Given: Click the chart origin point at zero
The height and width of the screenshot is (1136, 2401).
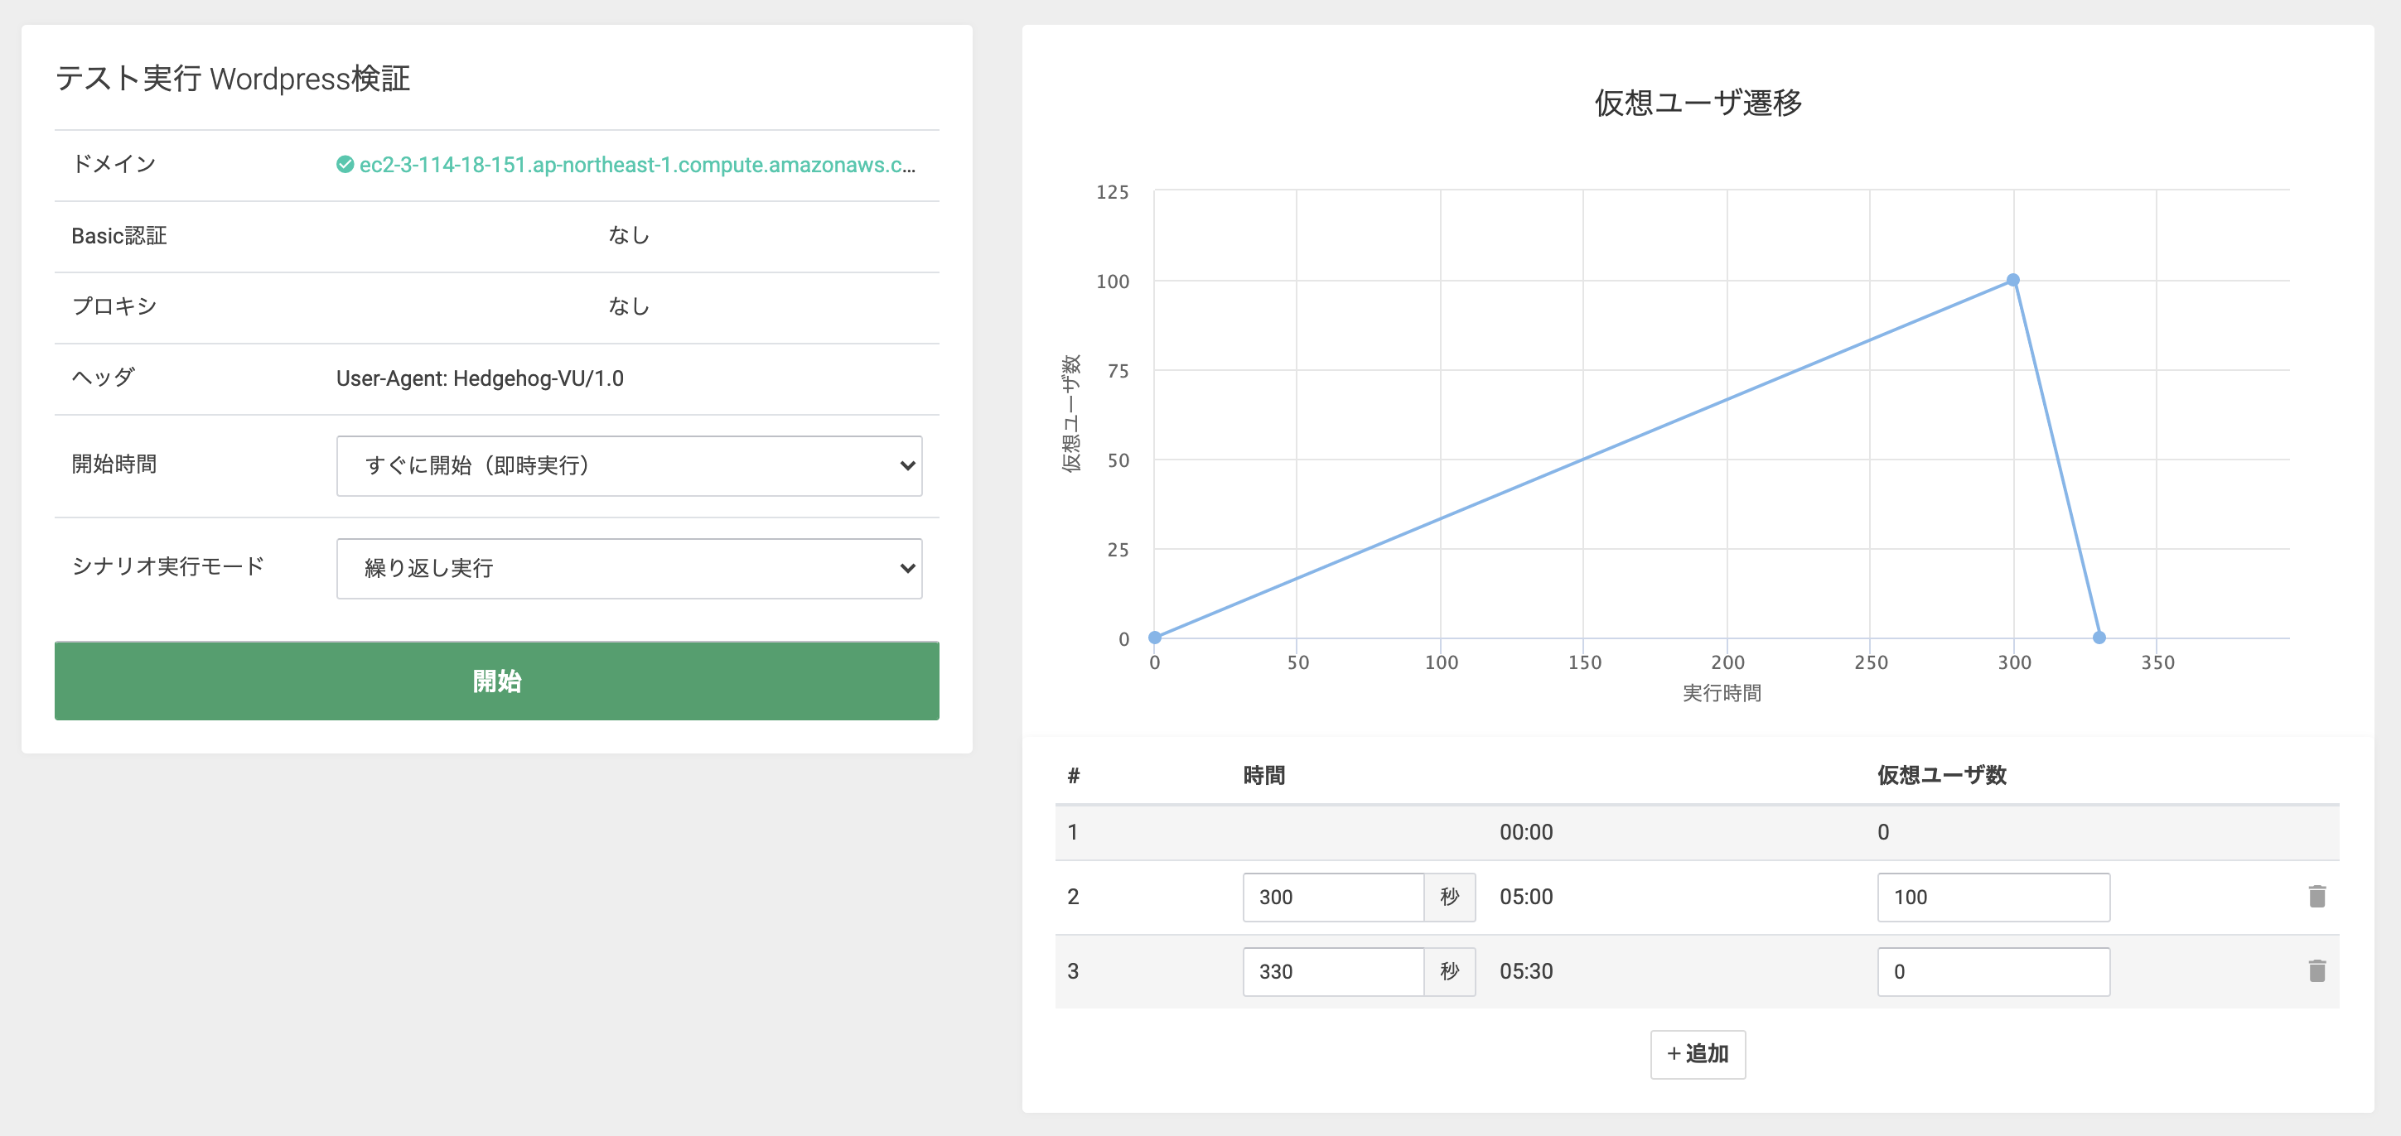Looking at the screenshot, I should pos(1155,638).
